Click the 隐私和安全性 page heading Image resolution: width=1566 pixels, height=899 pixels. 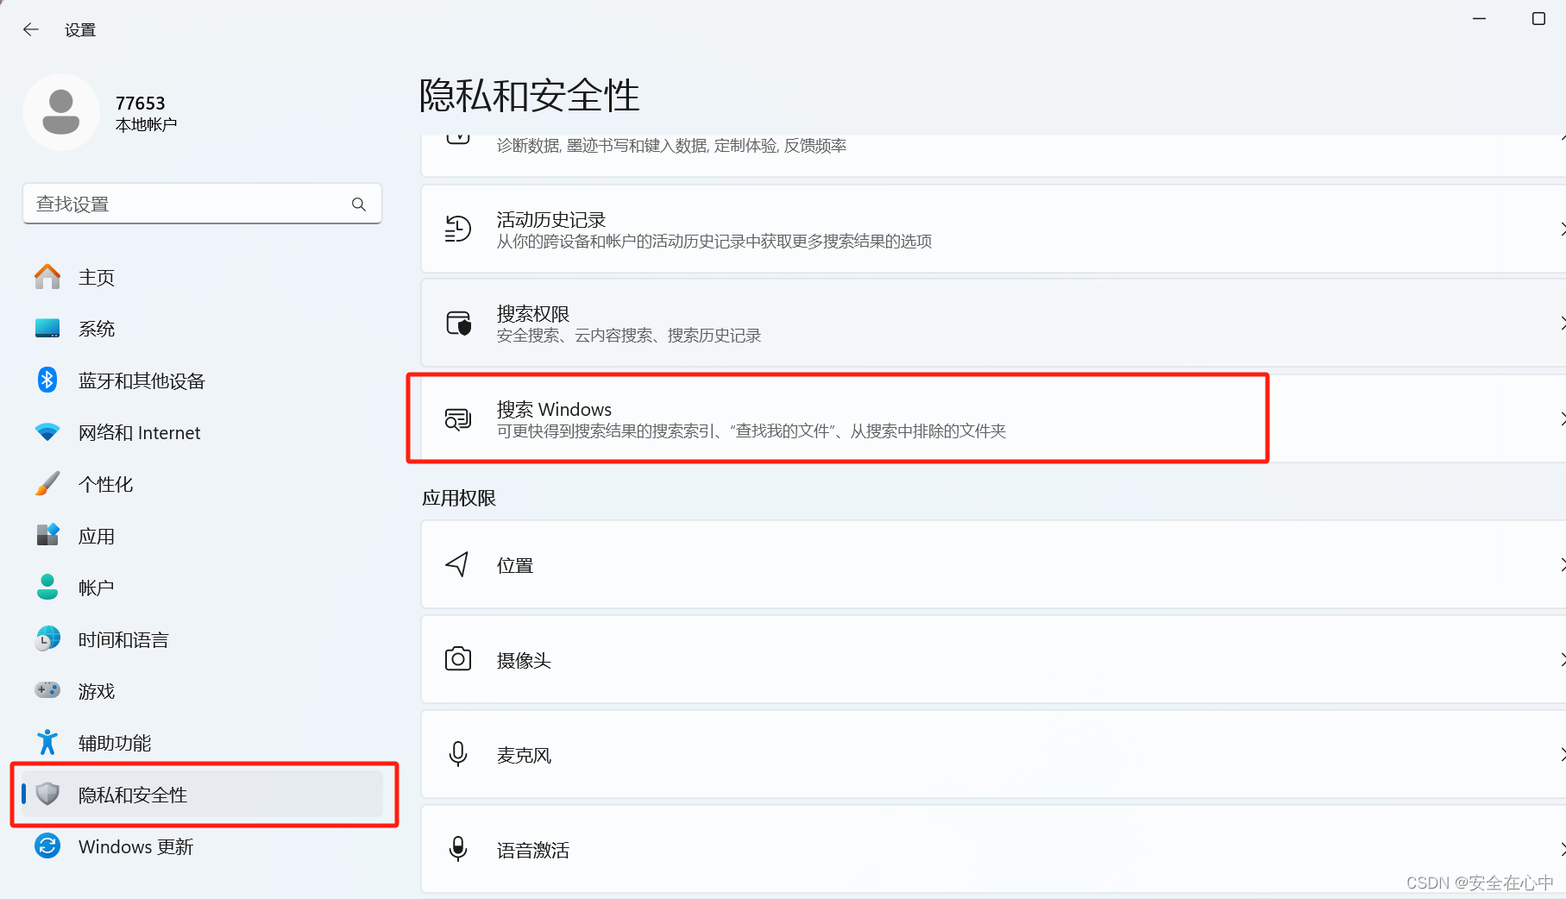pyautogui.click(x=529, y=95)
